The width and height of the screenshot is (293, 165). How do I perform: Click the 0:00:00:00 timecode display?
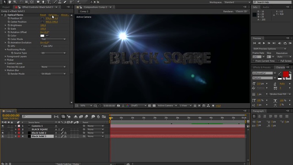11,115
